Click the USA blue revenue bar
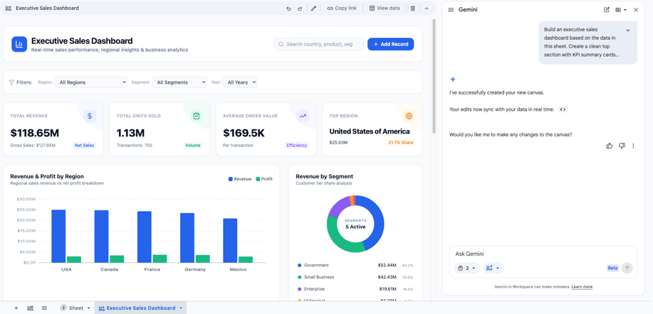 tap(58, 236)
